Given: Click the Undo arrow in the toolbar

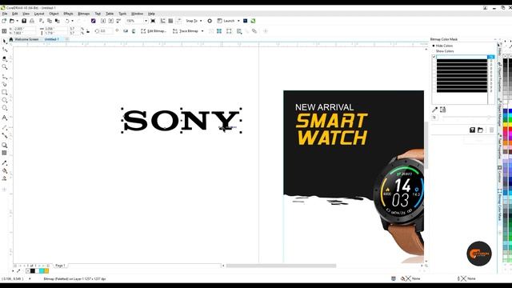Looking at the screenshot, I should (67, 21).
